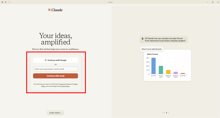Select the second carousel indicator dot
The height and width of the screenshot is (118, 220).
coord(164,113)
